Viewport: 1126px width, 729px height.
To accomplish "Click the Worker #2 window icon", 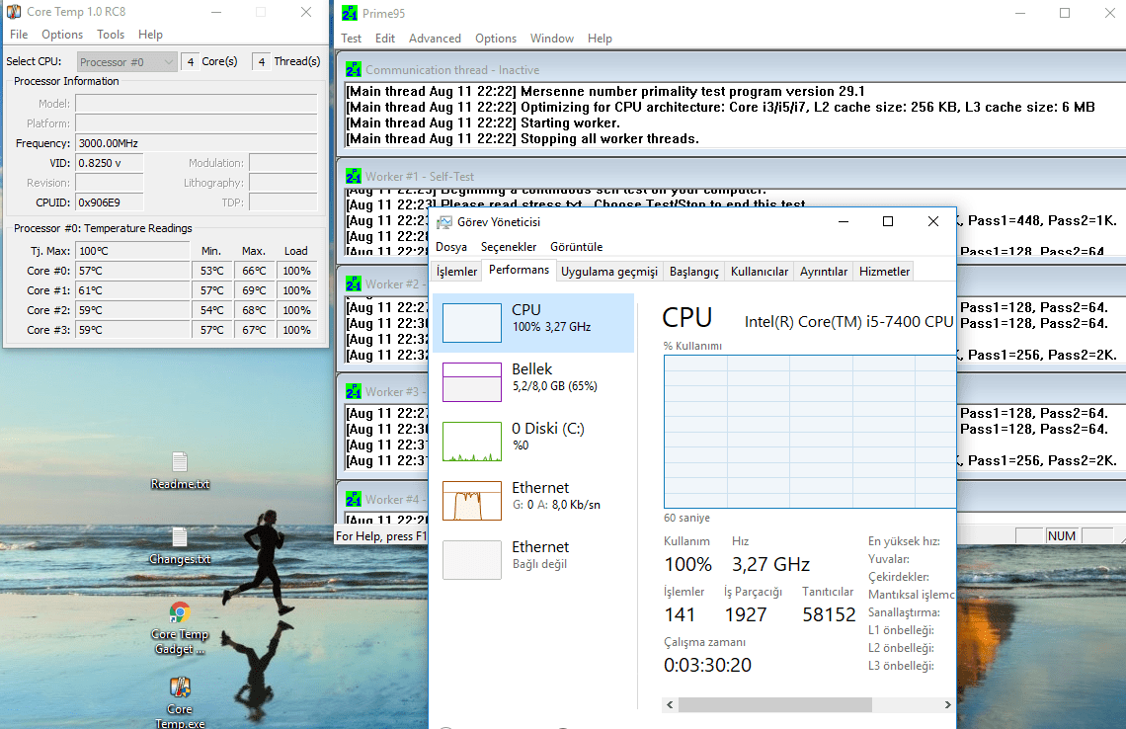I will [x=354, y=283].
